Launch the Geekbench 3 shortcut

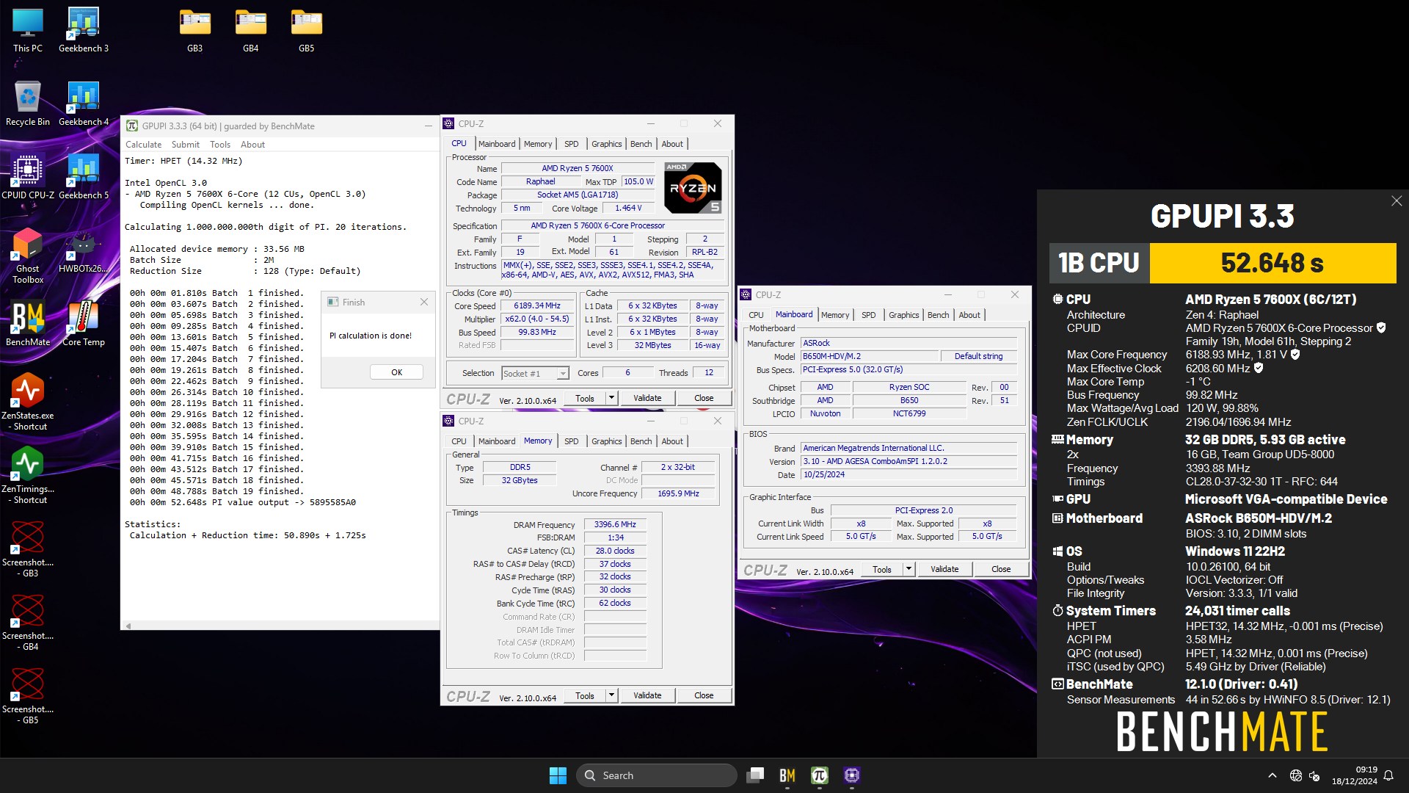tap(84, 29)
